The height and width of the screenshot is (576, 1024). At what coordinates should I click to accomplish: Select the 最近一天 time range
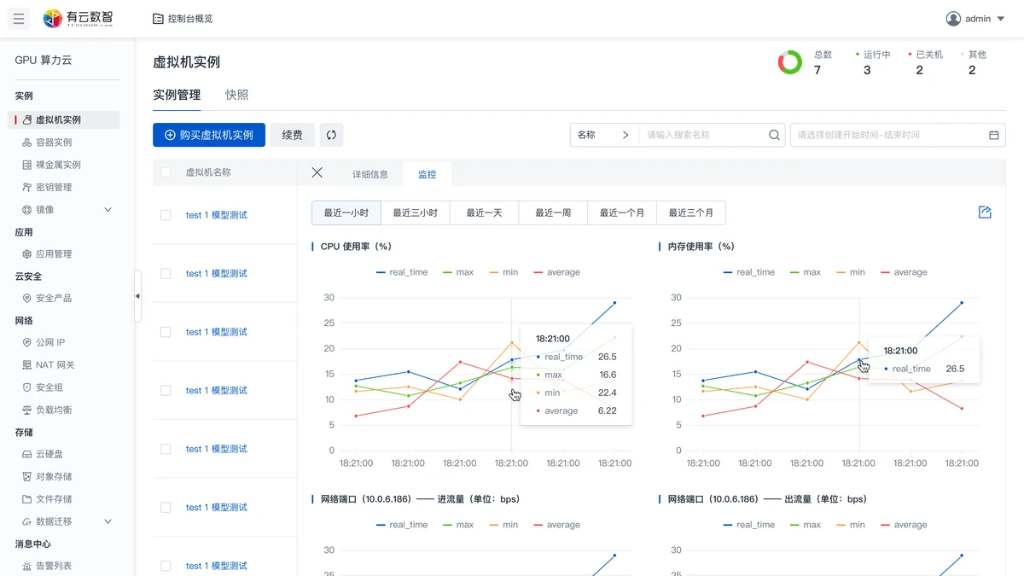484,212
